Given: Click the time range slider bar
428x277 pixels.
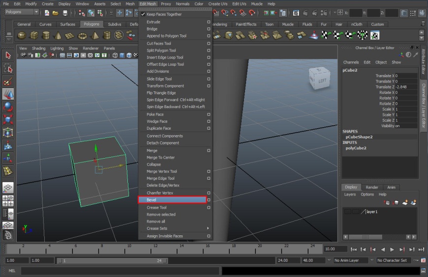Looking at the screenshot, I should pos(113,260).
